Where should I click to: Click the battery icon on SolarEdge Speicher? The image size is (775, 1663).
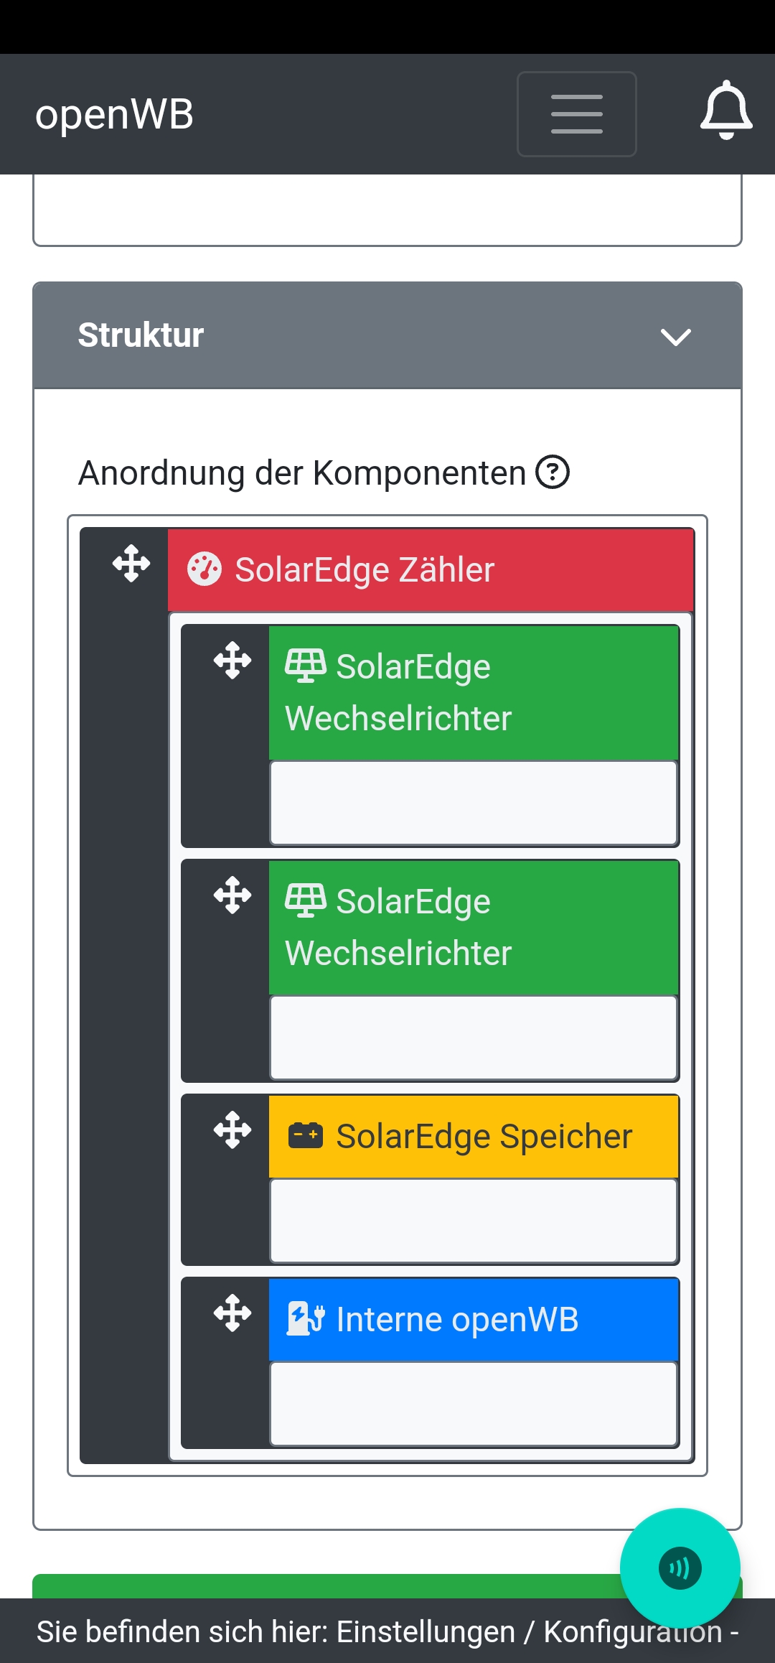tap(306, 1135)
